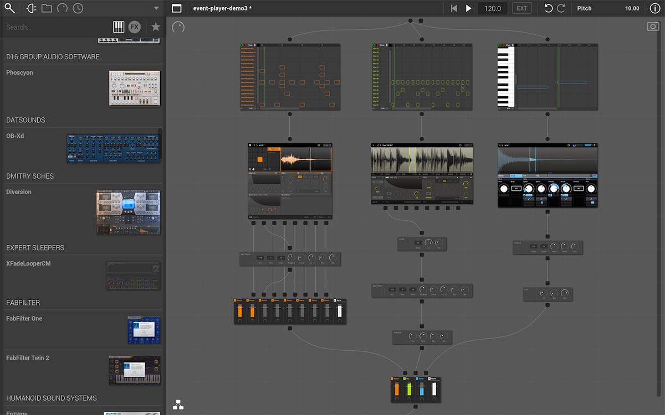Click the FabFilter Twin 2 plugin name
This screenshot has width=665, height=415.
28,358
